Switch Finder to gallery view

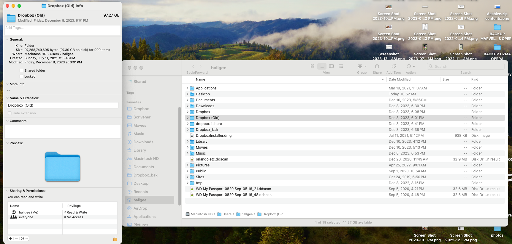point(341,66)
